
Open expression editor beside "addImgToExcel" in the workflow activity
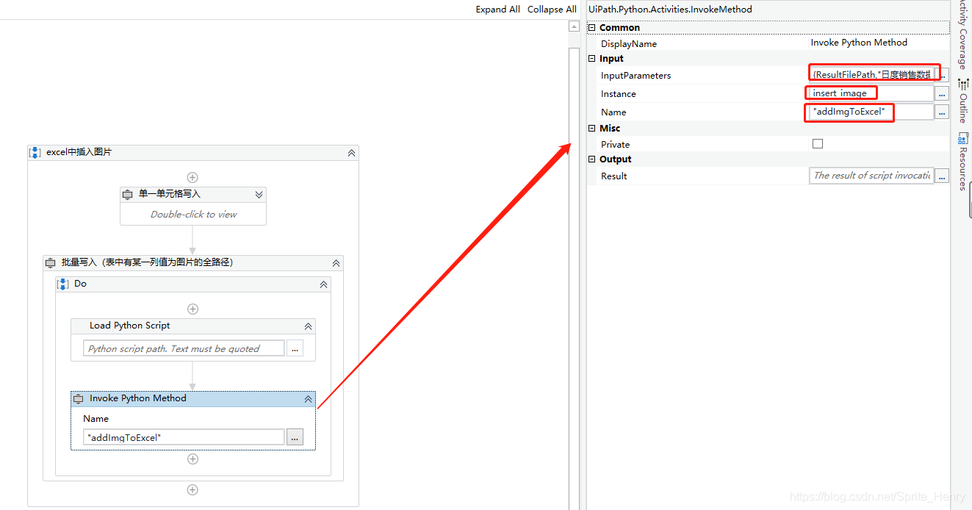pos(295,437)
